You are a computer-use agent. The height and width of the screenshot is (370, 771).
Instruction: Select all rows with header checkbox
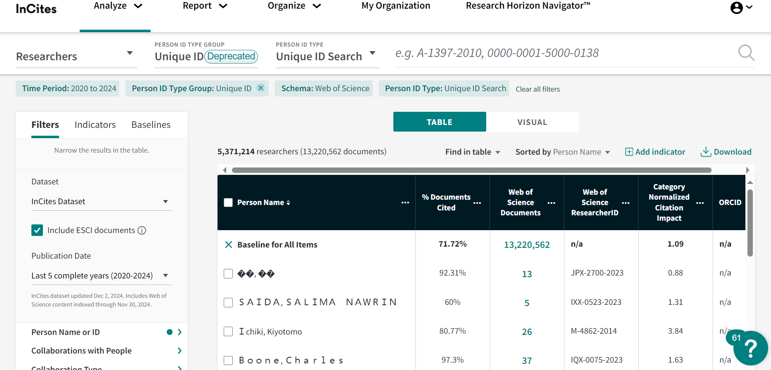point(228,203)
